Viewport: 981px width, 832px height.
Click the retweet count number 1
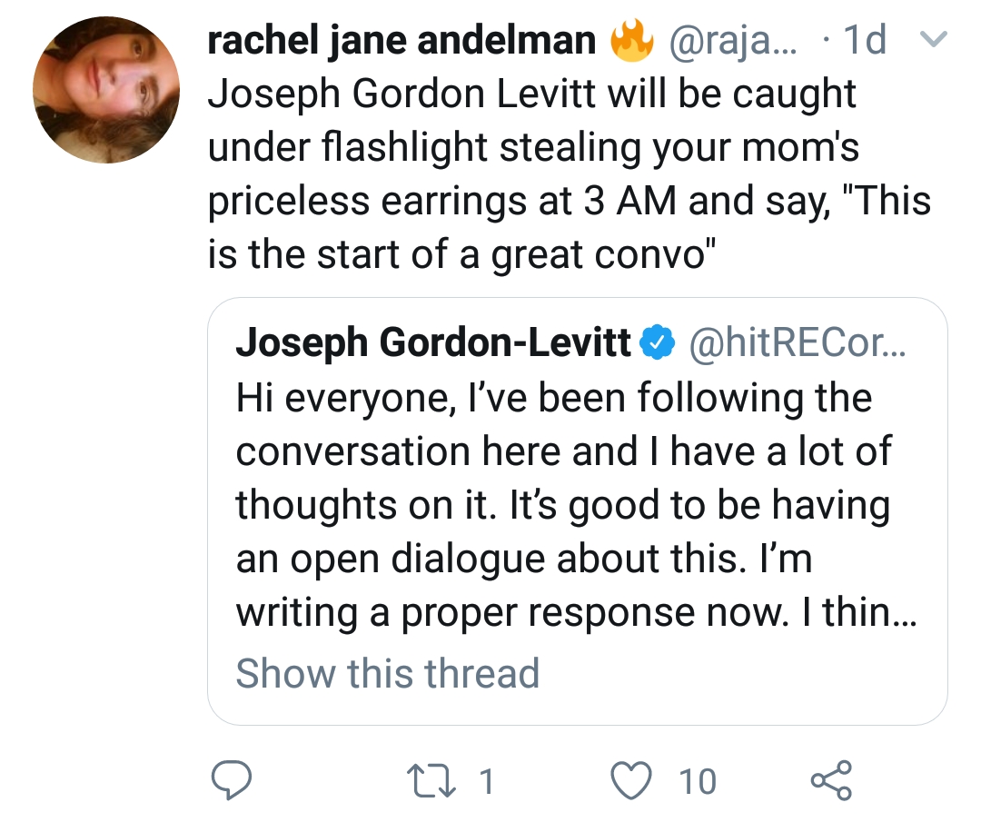click(486, 780)
